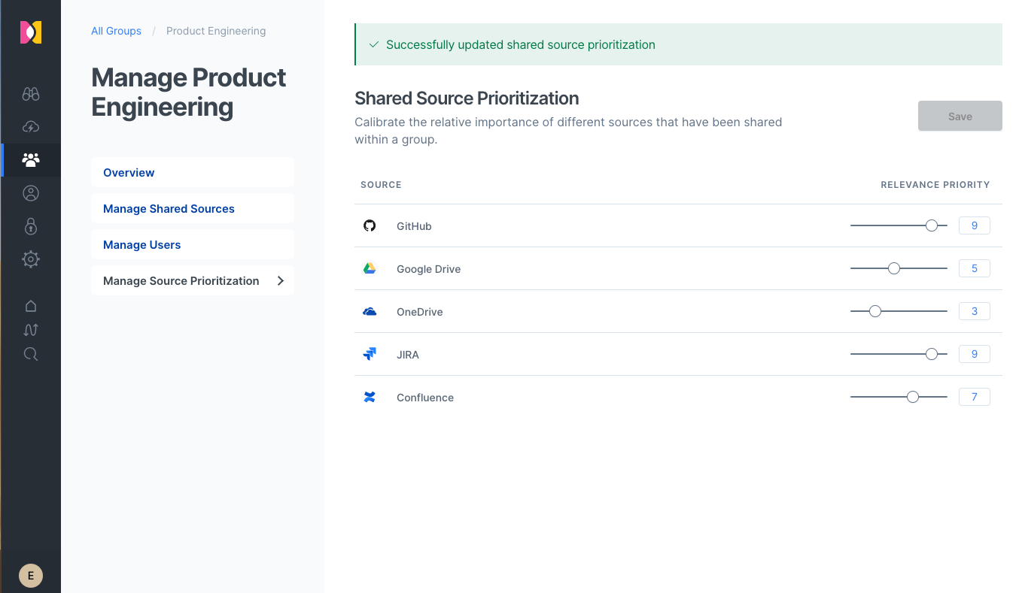The width and height of the screenshot is (1022, 593).
Task: Click the JIRA source name
Action: tap(408, 355)
